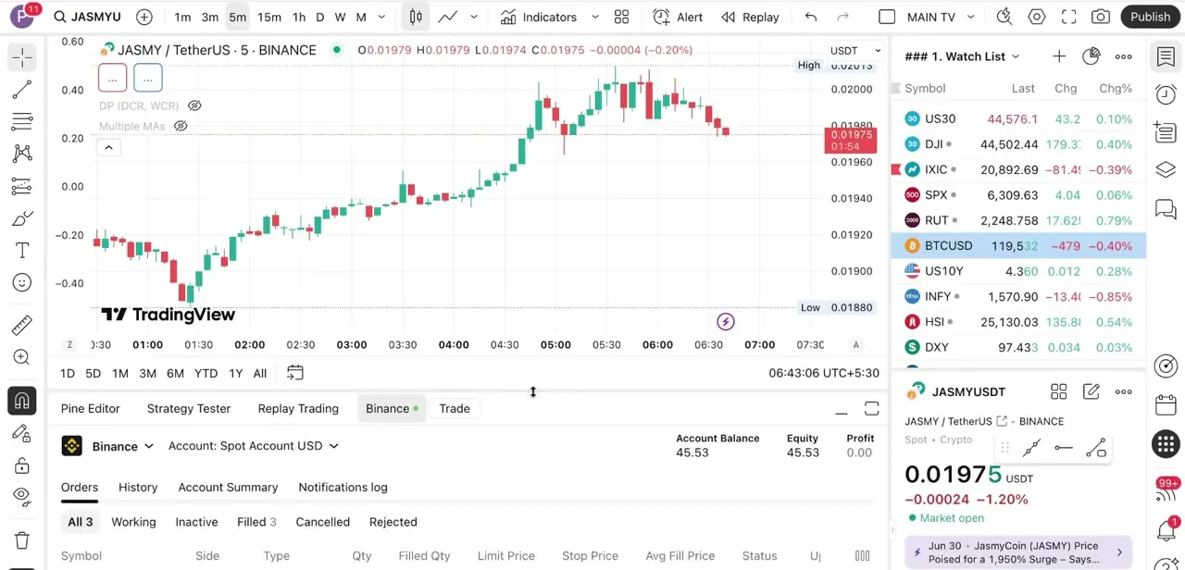1185x570 pixels.
Task: Open the Spot Account USD selector
Action: 254,446
